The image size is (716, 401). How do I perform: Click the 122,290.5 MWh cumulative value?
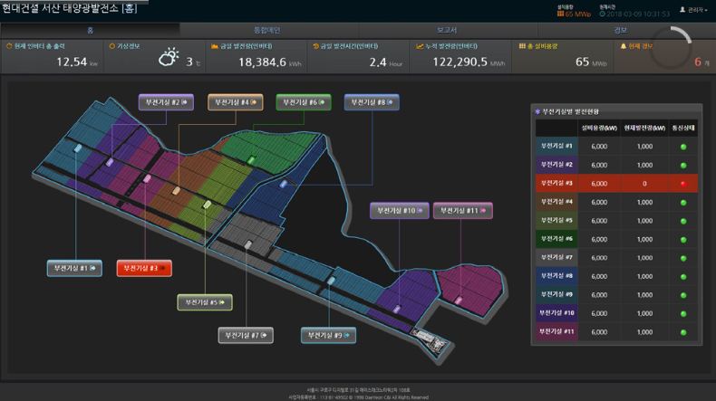point(460,62)
